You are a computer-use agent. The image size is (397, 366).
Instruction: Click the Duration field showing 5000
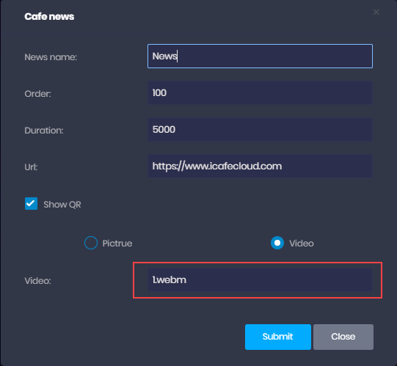pos(260,129)
